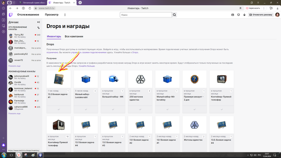Open a new browser tab with the plus

(80, 2)
